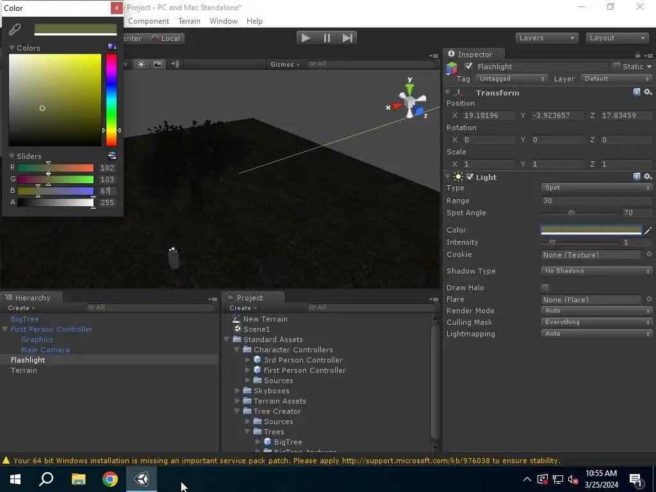Screen dimensions: 656x492
Task: Enable the Static checkbox
Action: point(617,67)
